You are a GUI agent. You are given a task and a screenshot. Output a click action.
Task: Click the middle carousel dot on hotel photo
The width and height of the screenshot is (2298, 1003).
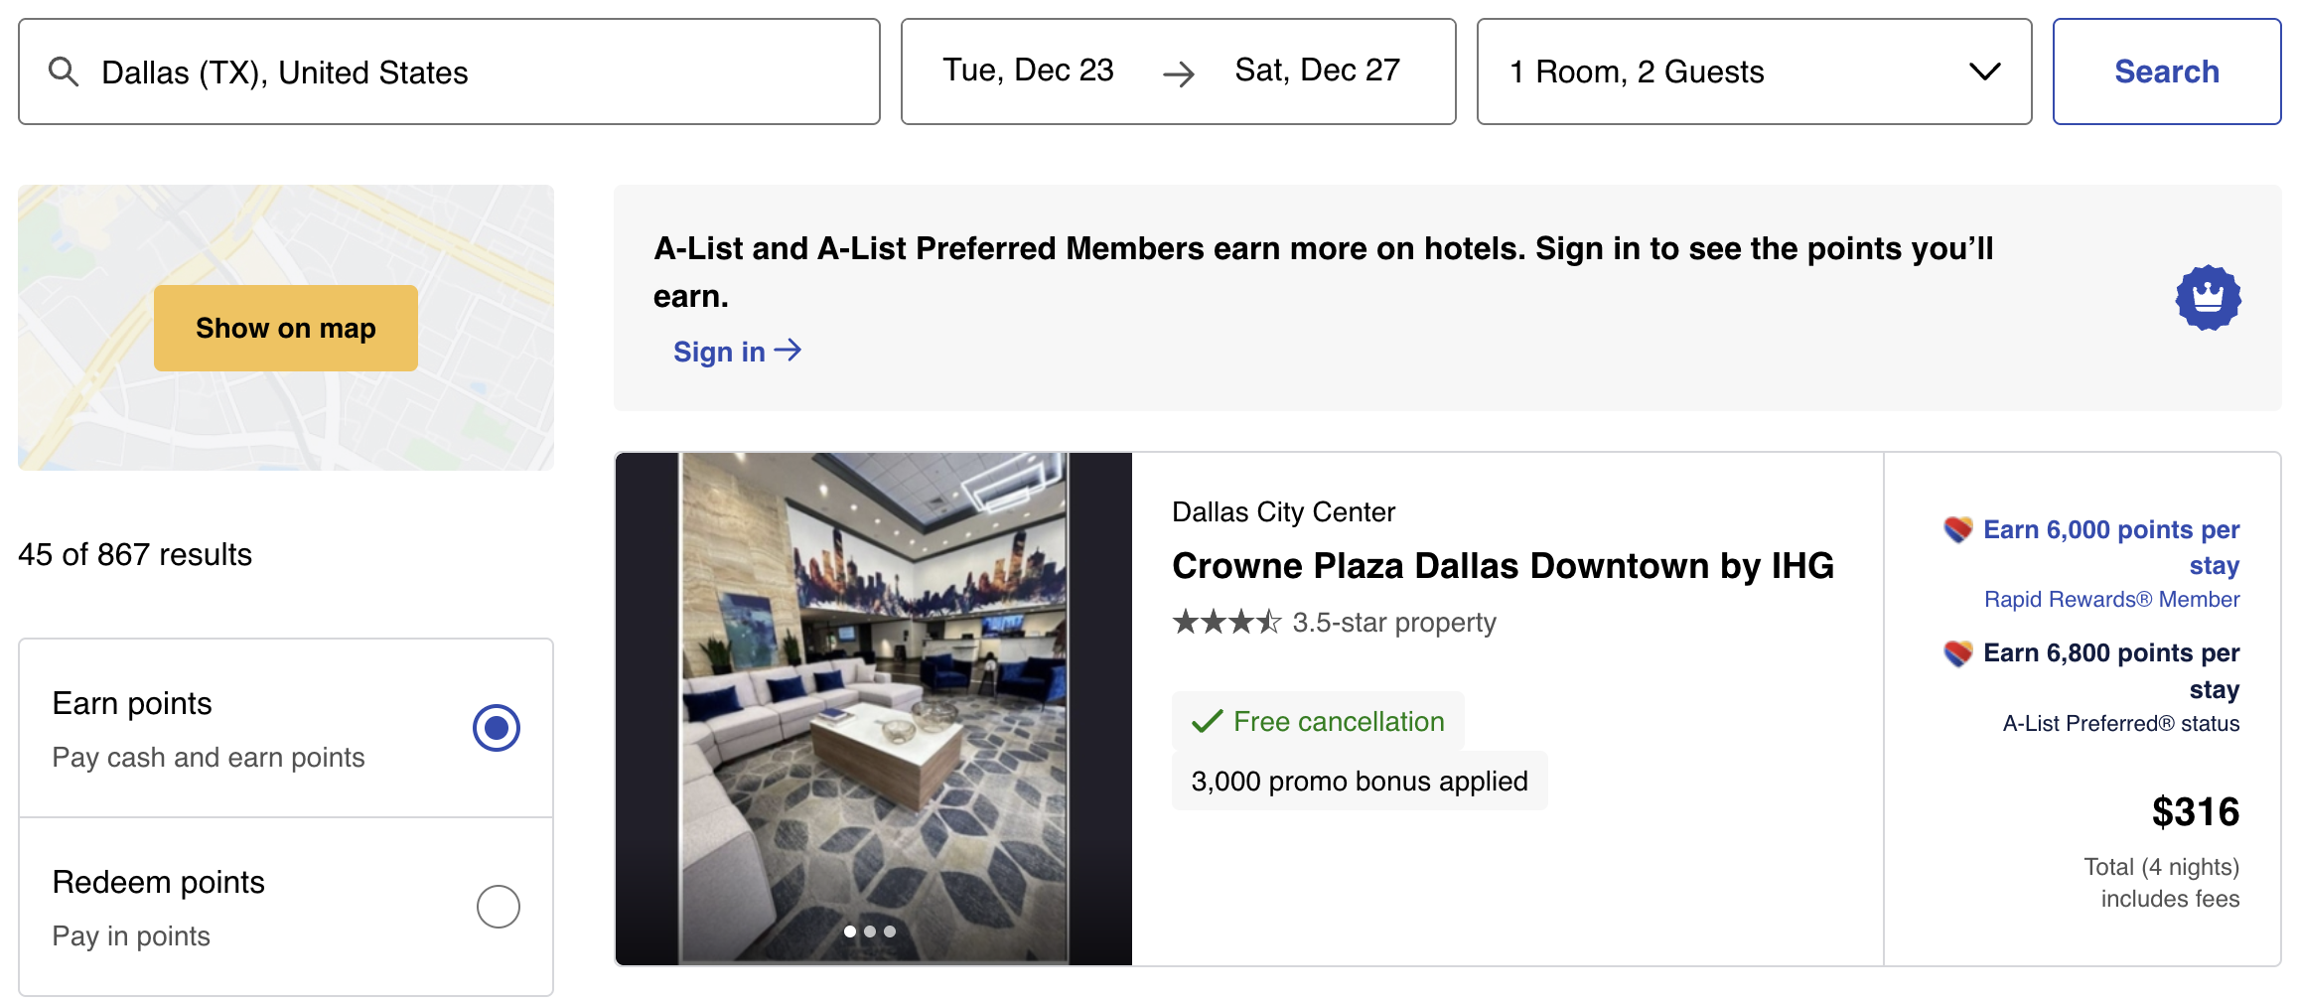tap(871, 931)
